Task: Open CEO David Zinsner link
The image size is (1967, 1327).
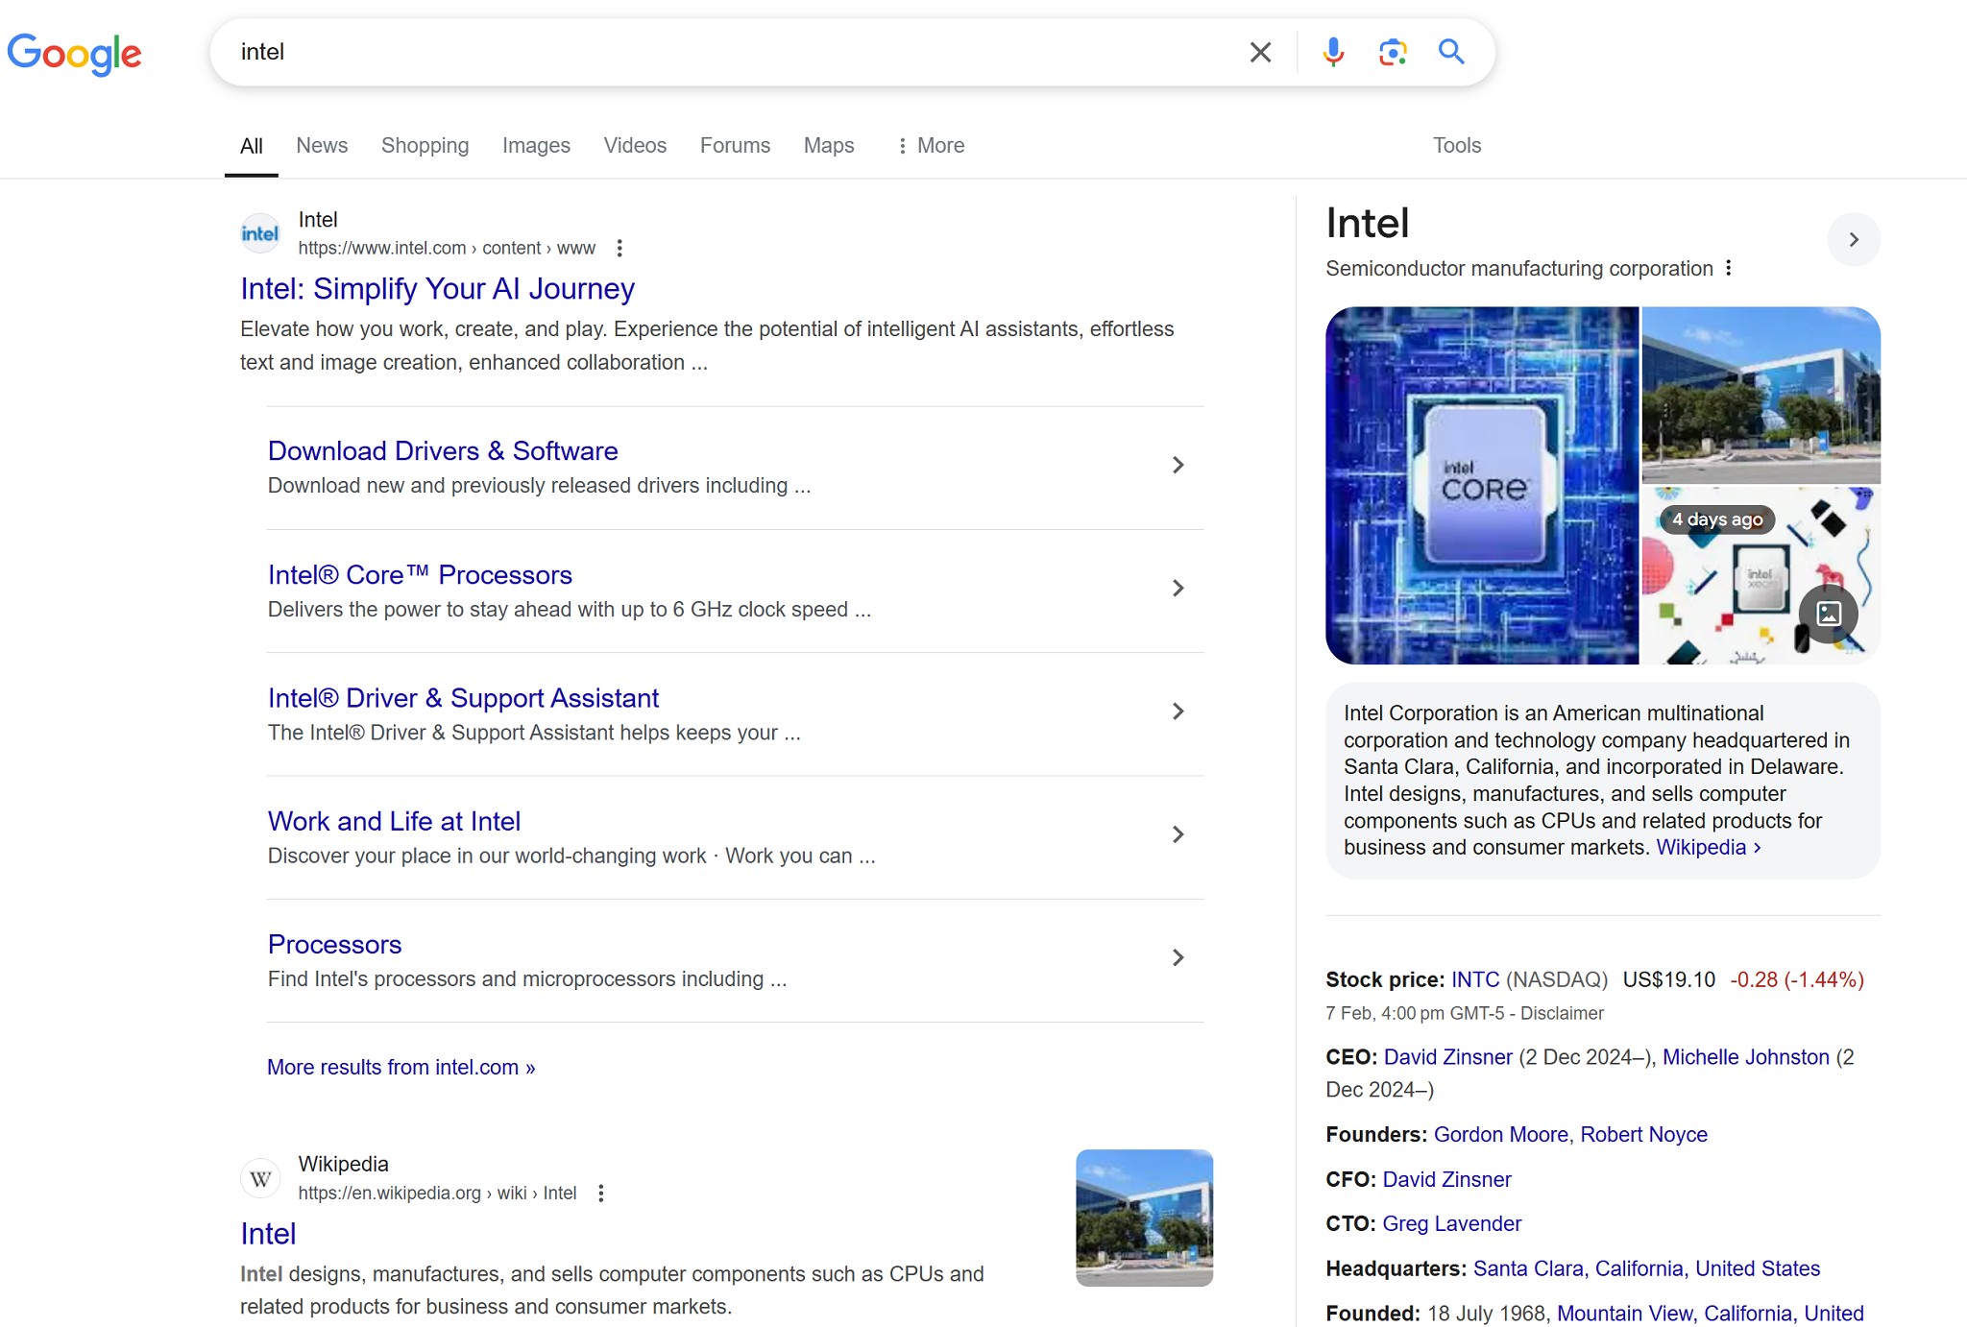Action: point(1447,1057)
